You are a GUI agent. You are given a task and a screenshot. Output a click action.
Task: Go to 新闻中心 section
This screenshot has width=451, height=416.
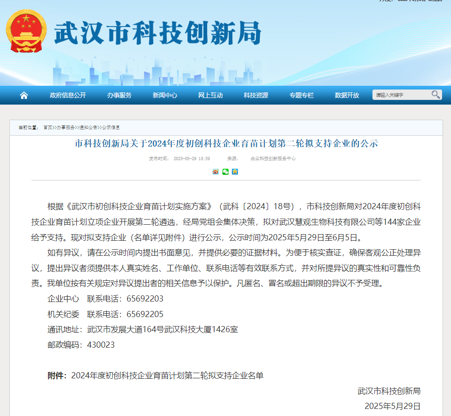pyautogui.click(x=165, y=95)
